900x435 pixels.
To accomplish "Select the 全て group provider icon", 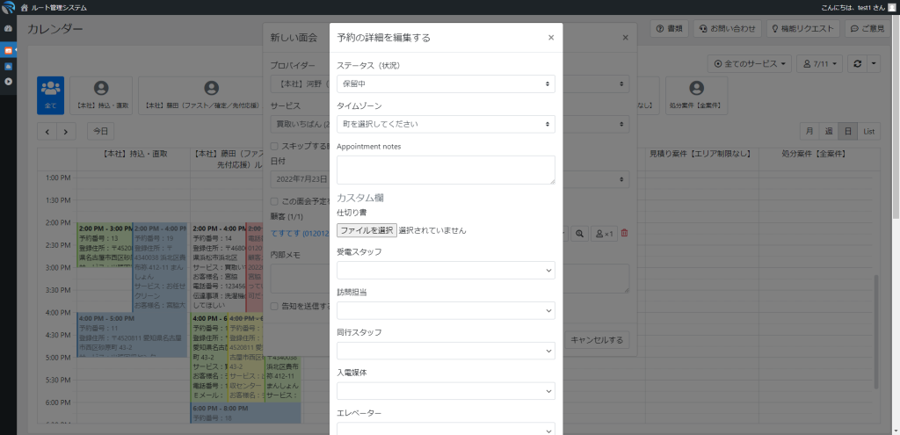I will coord(50,93).
